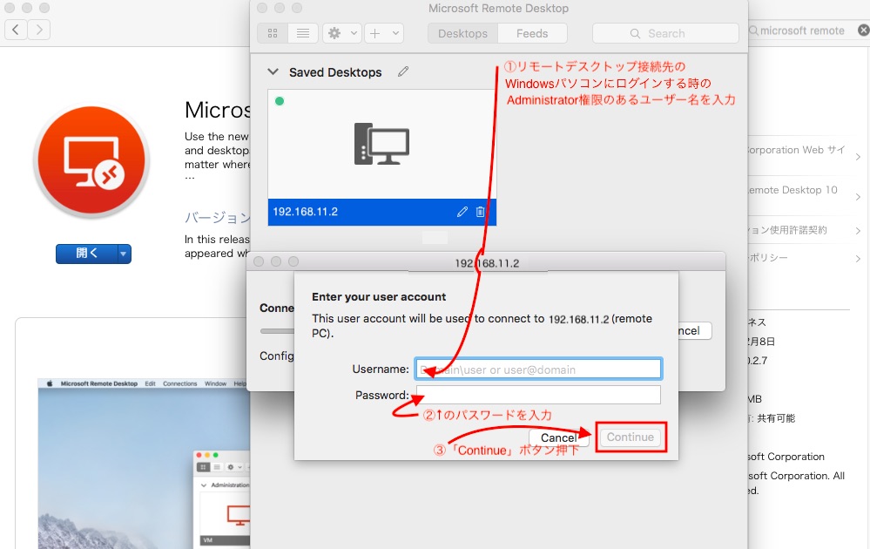Collapse the Saved Desktops group

click(x=273, y=72)
